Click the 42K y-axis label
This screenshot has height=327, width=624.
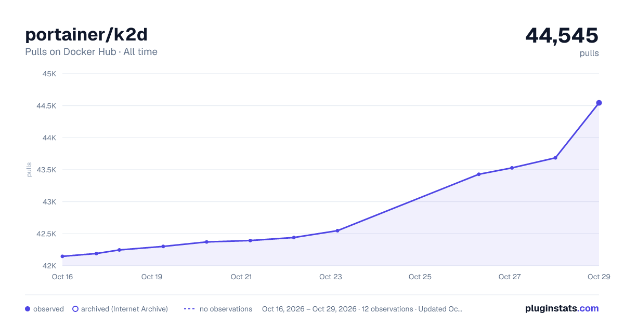click(x=49, y=266)
